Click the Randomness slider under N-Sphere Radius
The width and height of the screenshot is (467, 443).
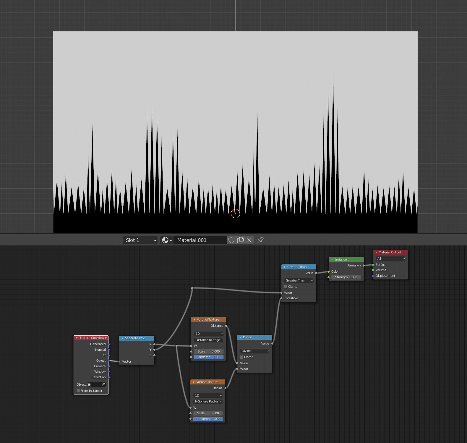pyautogui.click(x=208, y=419)
